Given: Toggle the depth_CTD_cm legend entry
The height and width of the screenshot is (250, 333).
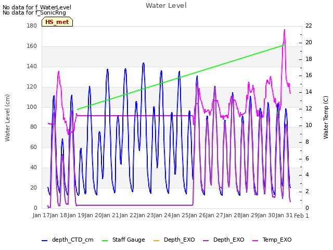Looking at the screenshot, I should (68, 240).
